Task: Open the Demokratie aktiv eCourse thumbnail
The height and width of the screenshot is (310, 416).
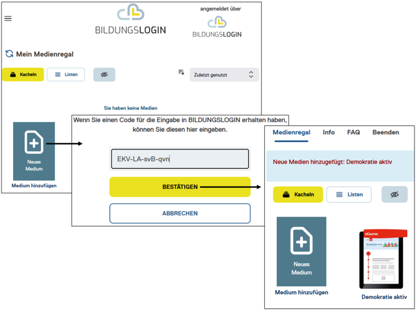Action: pos(383,259)
